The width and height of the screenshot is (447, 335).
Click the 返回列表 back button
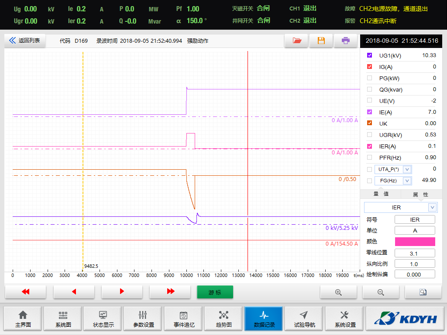[x=25, y=41]
